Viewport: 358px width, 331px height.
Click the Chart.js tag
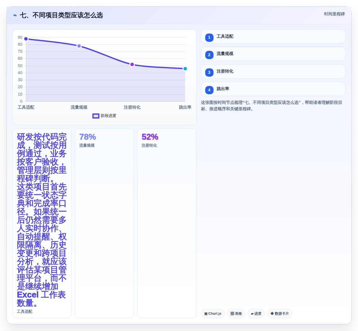213,314
